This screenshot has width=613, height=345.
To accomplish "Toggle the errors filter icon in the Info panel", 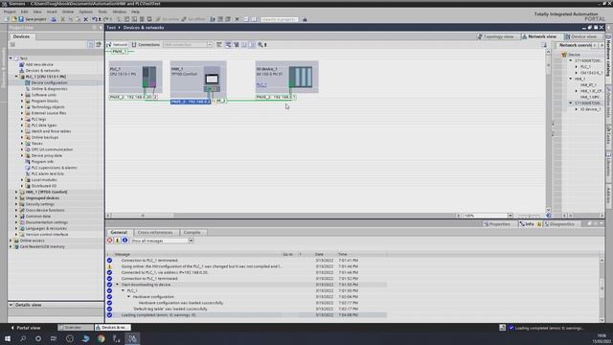I will [110, 241].
